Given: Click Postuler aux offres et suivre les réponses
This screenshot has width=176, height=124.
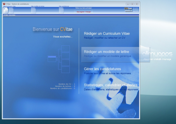Looking at the screenshot, I should [107, 73].
